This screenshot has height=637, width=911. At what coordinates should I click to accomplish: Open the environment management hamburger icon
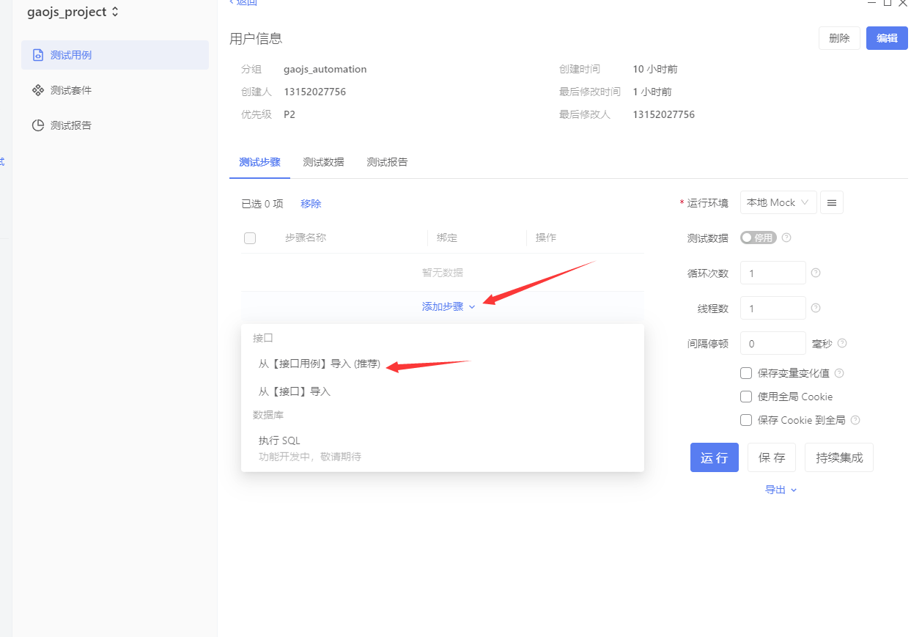pos(831,202)
